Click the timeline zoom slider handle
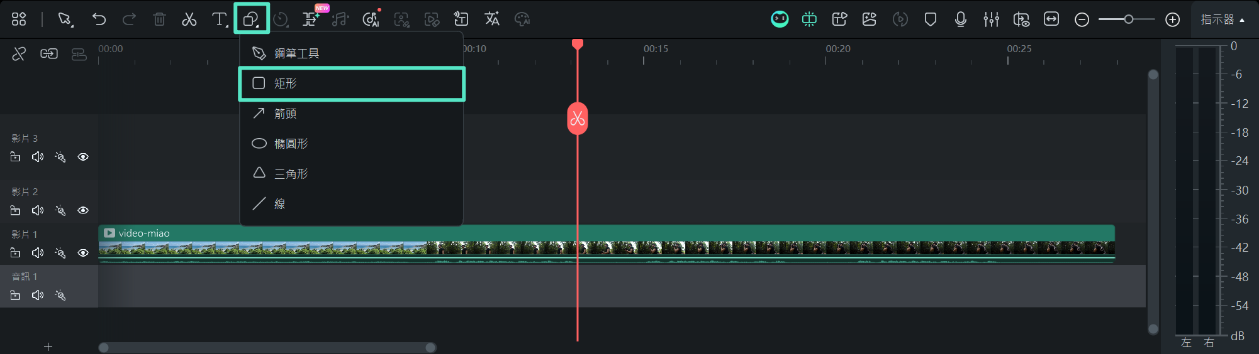Viewport: 1259px width, 354px height. pyautogui.click(x=1129, y=19)
